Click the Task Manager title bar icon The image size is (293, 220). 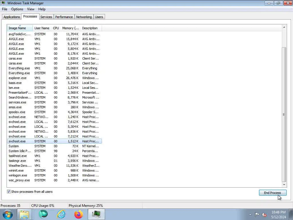pyautogui.click(x=3, y=3)
